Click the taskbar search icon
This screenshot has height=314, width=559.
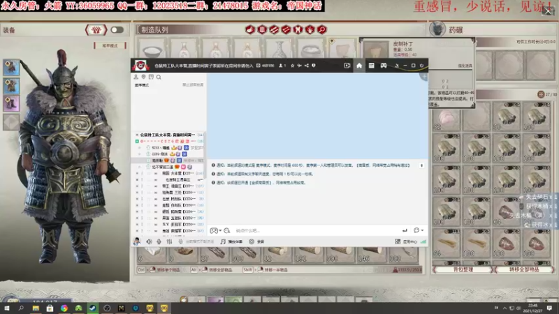(x=21, y=308)
